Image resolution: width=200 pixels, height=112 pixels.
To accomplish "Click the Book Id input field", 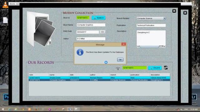I will click(x=83, y=18).
